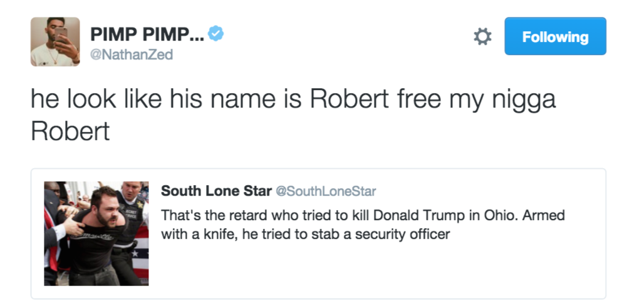Click South Lone Star author name

(216, 191)
